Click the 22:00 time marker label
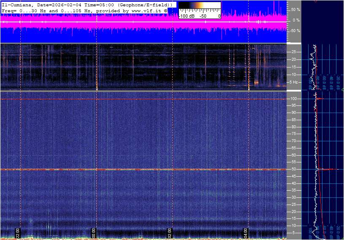This screenshot has width=344, height=240. (18, 233)
